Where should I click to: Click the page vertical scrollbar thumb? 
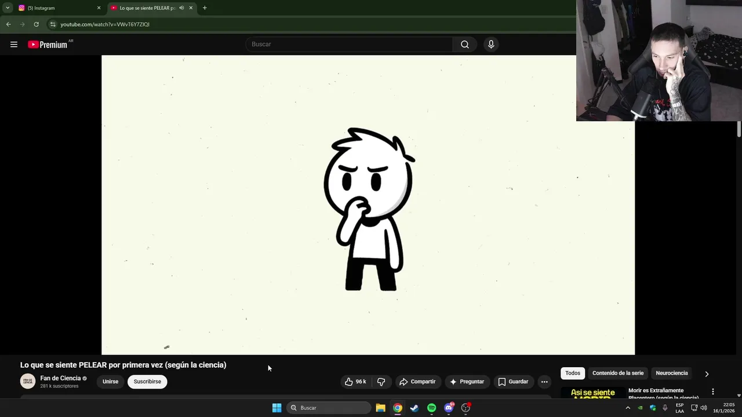pyautogui.click(x=739, y=129)
